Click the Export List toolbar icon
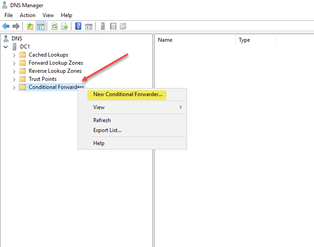The width and height of the screenshot is (314, 247). (65, 26)
